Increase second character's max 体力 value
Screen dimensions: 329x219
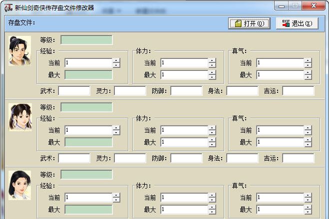point(212,140)
